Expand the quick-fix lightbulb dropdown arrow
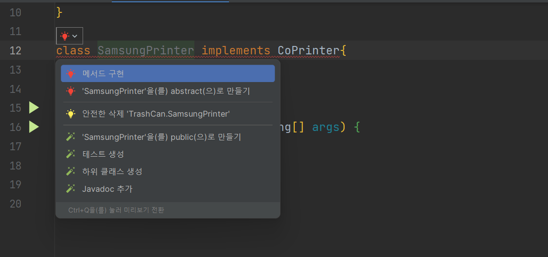548x257 pixels. click(75, 36)
